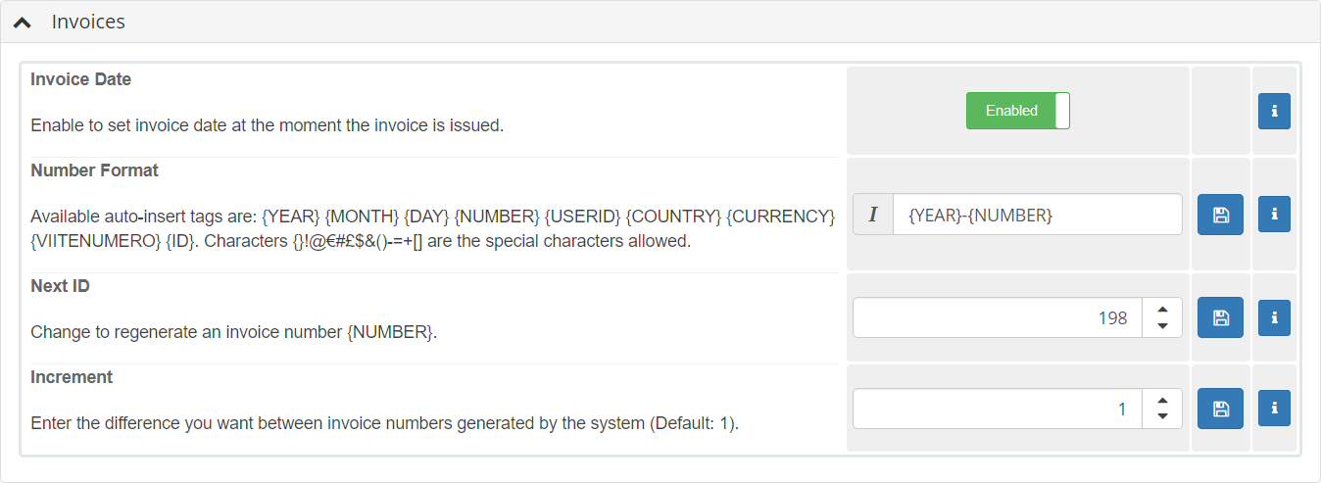1321x483 pixels.
Task: Open info for Next ID setting
Action: point(1274,317)
